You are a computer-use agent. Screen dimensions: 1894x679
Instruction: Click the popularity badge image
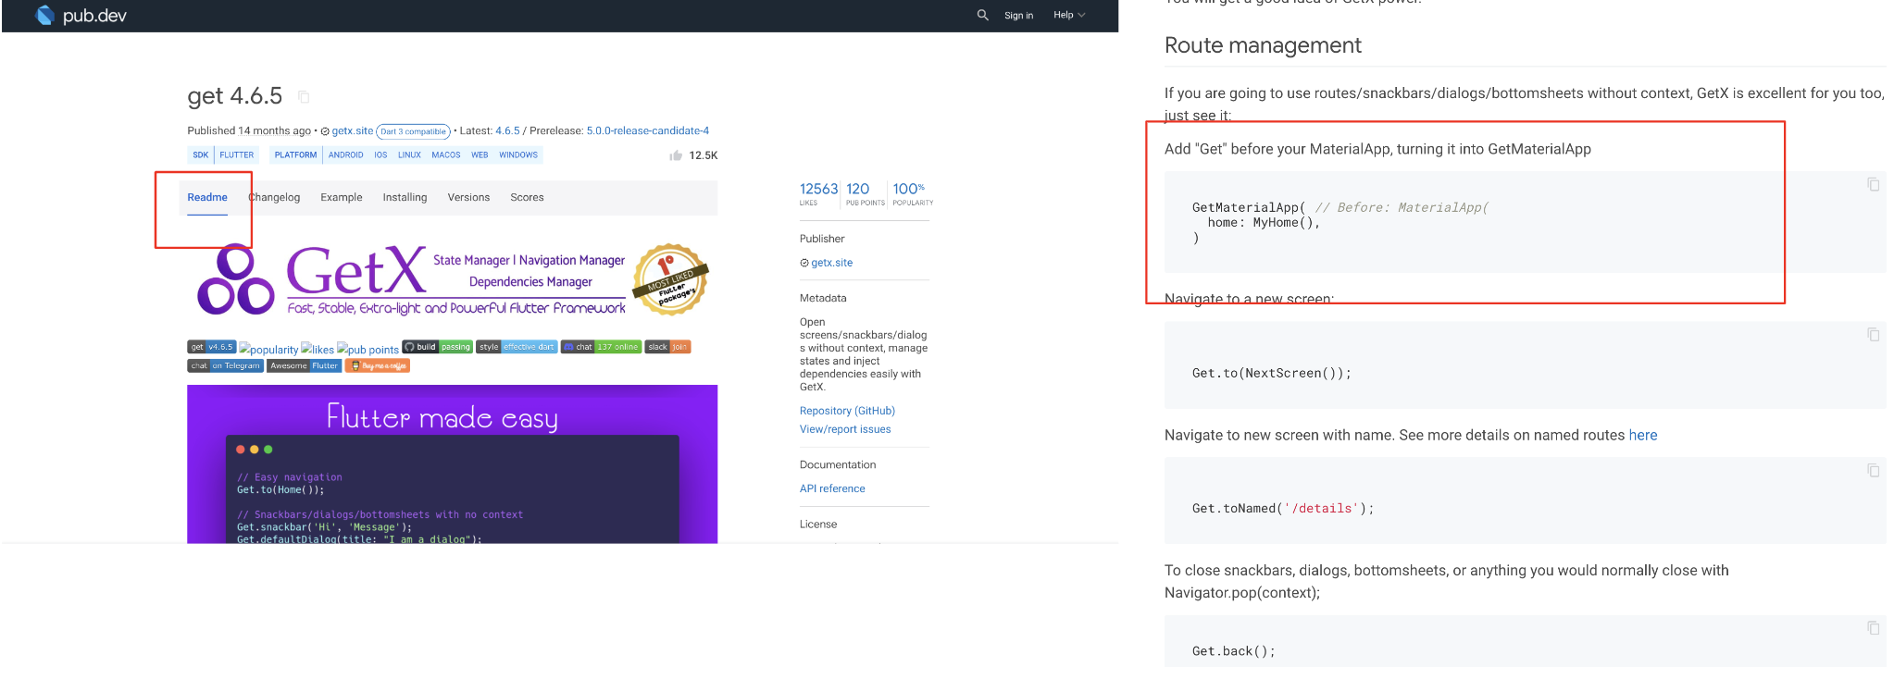click(268, 349)
